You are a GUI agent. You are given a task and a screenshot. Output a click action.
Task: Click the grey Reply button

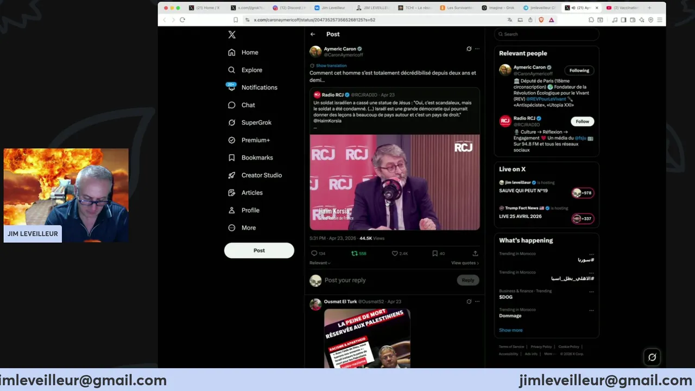point(468,280)
